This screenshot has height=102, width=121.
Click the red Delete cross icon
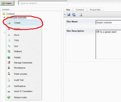[x=9, y=29]
